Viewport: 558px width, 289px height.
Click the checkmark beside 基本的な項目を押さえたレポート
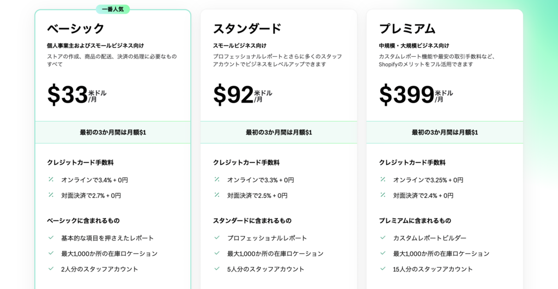click(x=51, y=238)
